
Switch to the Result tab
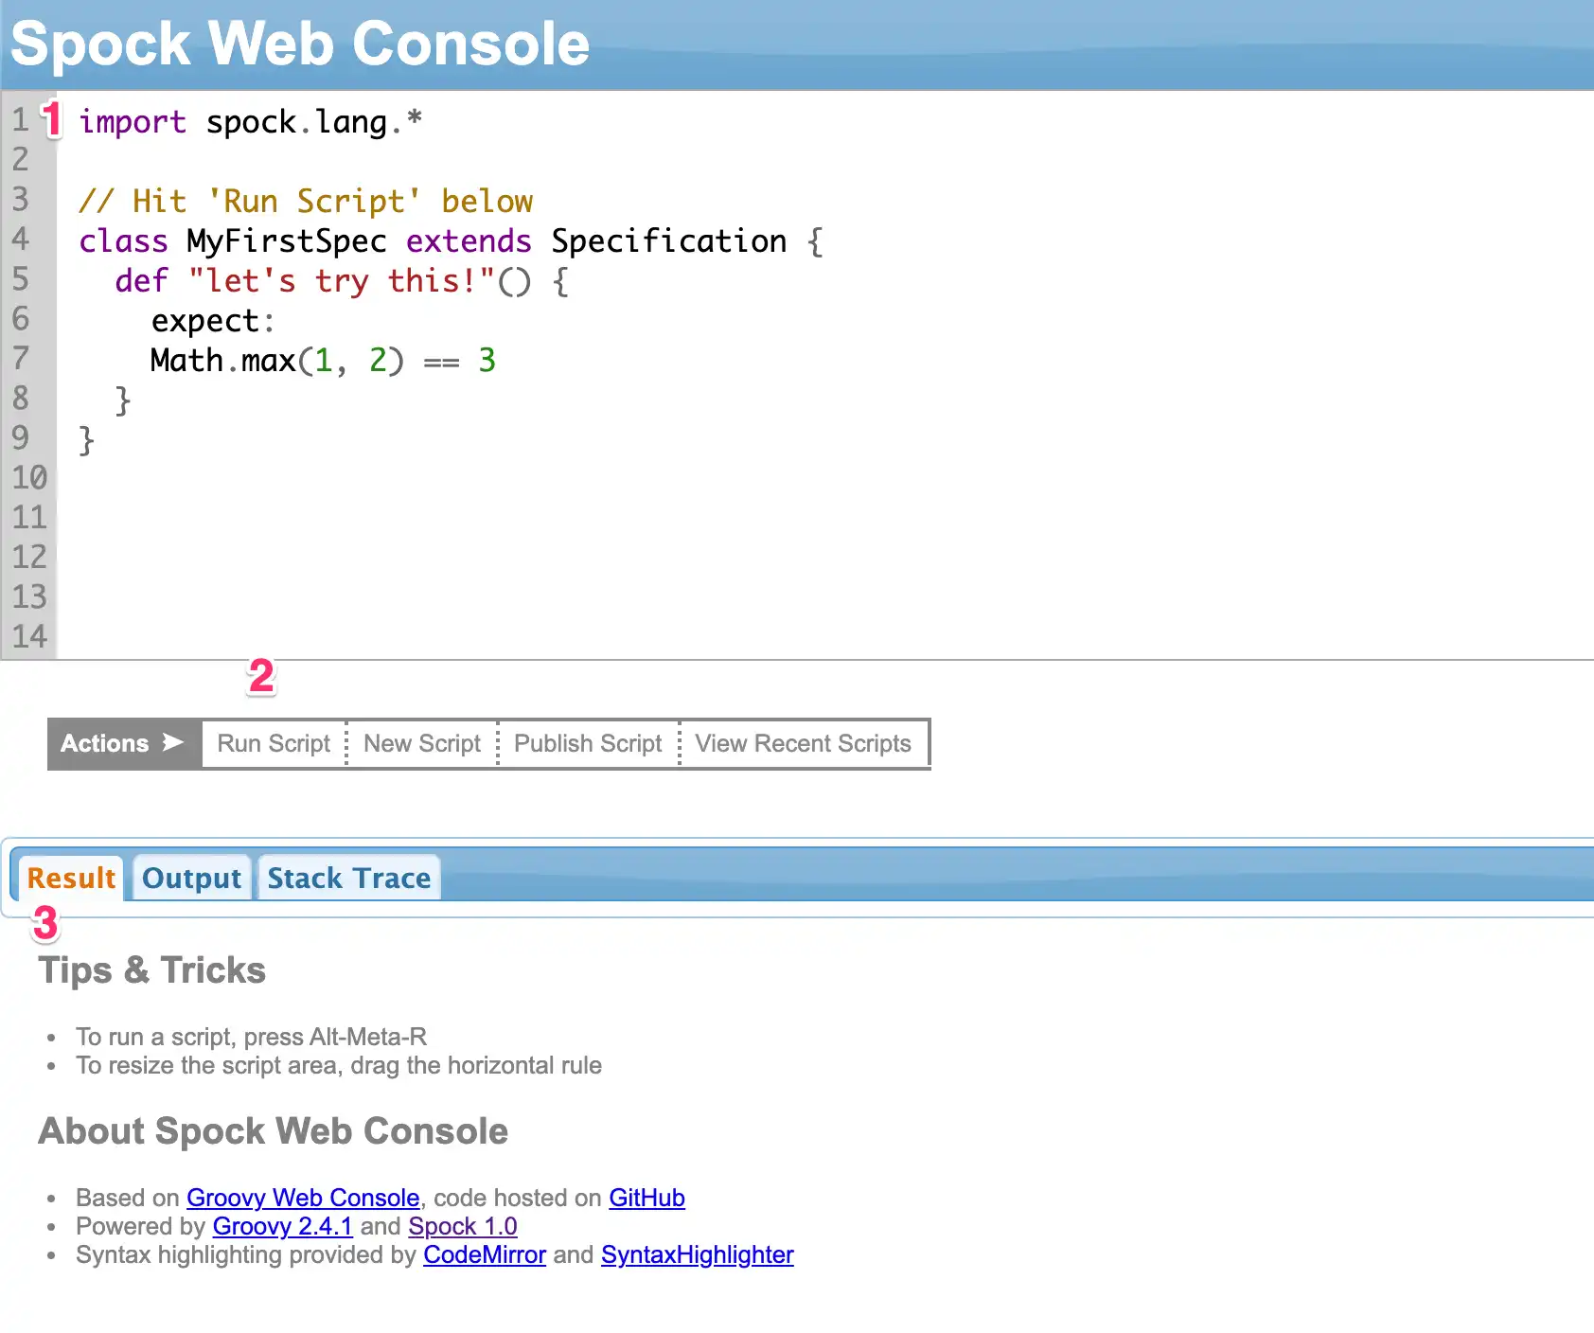coord(71,878)
